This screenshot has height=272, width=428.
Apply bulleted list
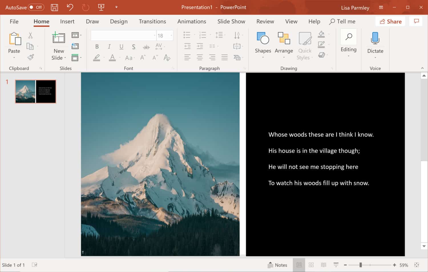click(187, 35)
